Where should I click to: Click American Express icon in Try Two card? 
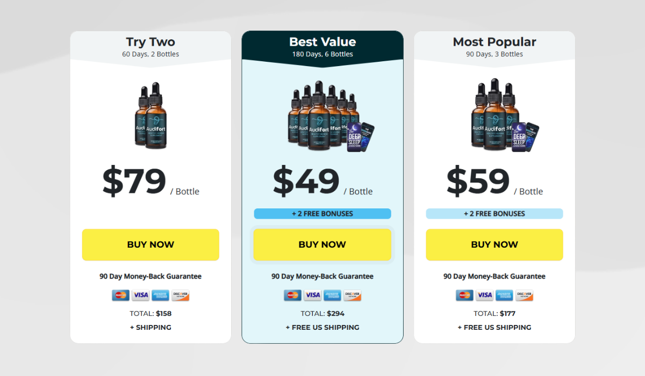(160, 295)
